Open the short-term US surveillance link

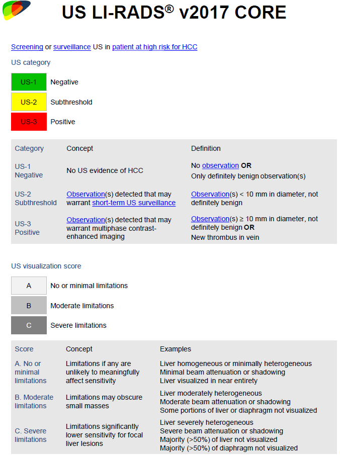(134, 203)
